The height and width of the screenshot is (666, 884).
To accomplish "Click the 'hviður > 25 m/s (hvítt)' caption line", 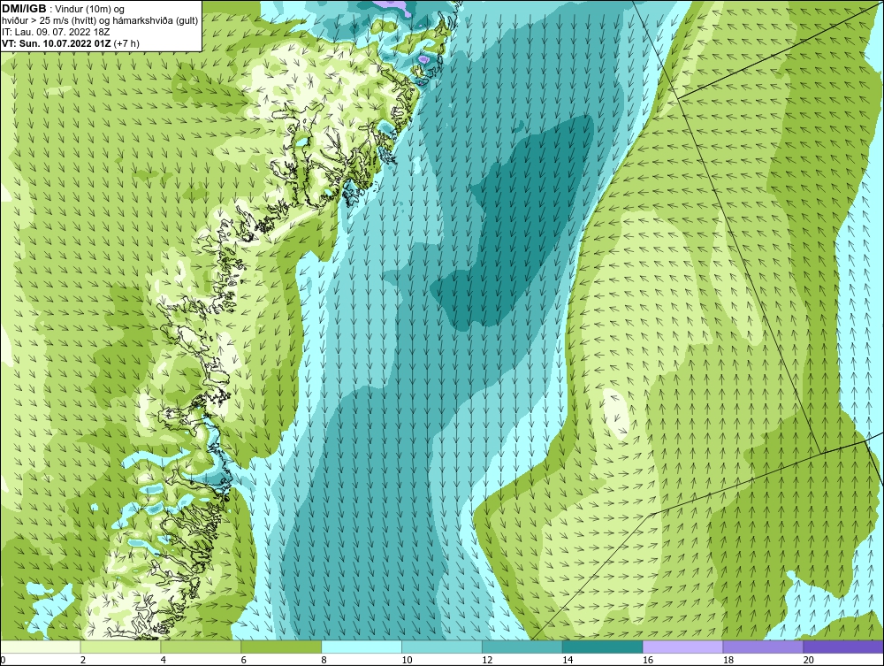I will [100, 21].
